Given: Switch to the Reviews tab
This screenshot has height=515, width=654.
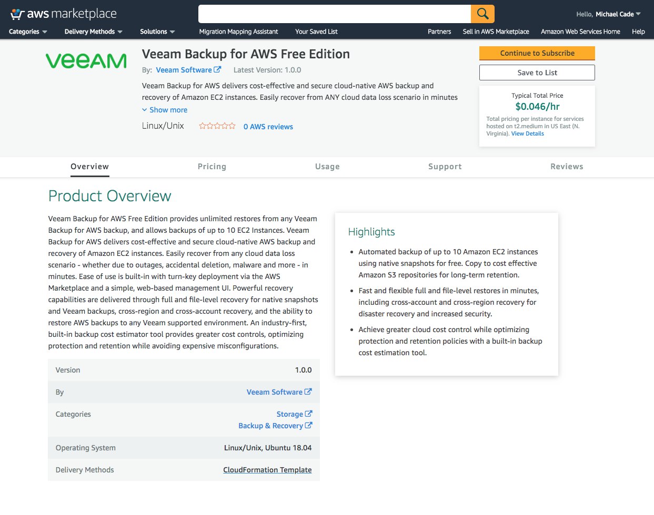Looking at the screenshot, I should (x=567, y=167).
